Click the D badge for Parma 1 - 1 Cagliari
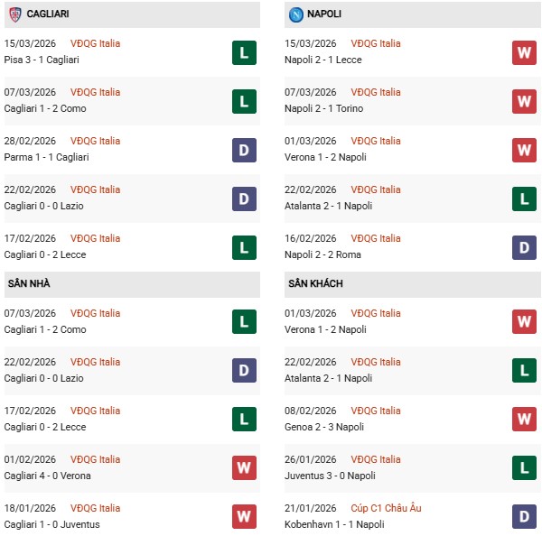 click(x=243, y=150)
